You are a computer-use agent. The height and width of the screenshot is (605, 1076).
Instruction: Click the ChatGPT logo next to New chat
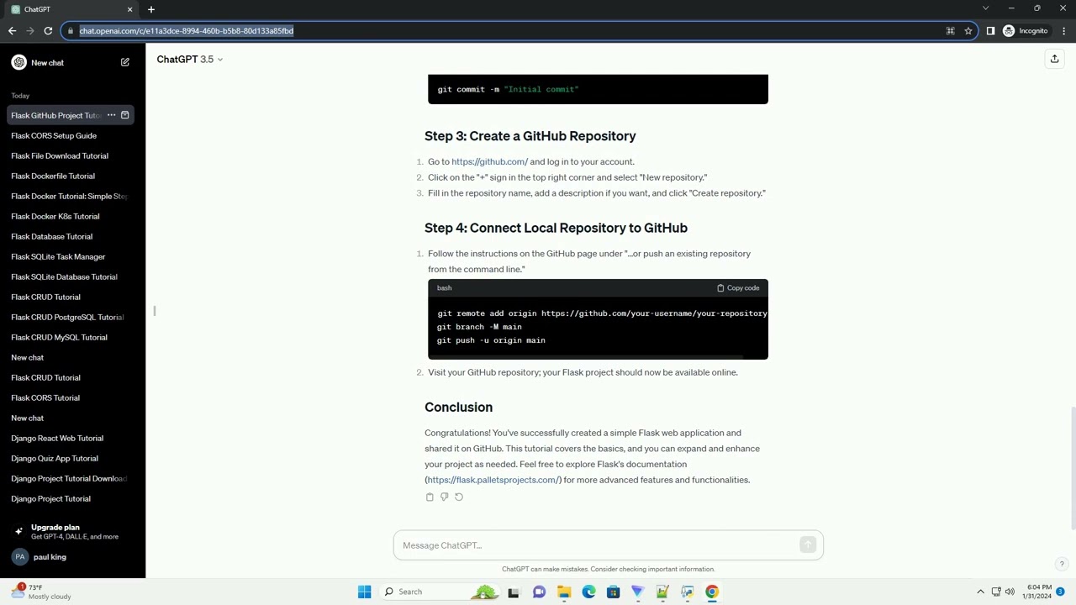coord(18,62)
